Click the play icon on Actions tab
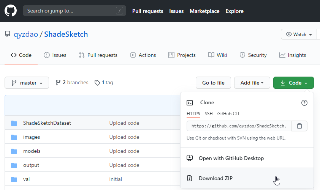Viewport: 320px width, 190px height. tap(133, 55)
